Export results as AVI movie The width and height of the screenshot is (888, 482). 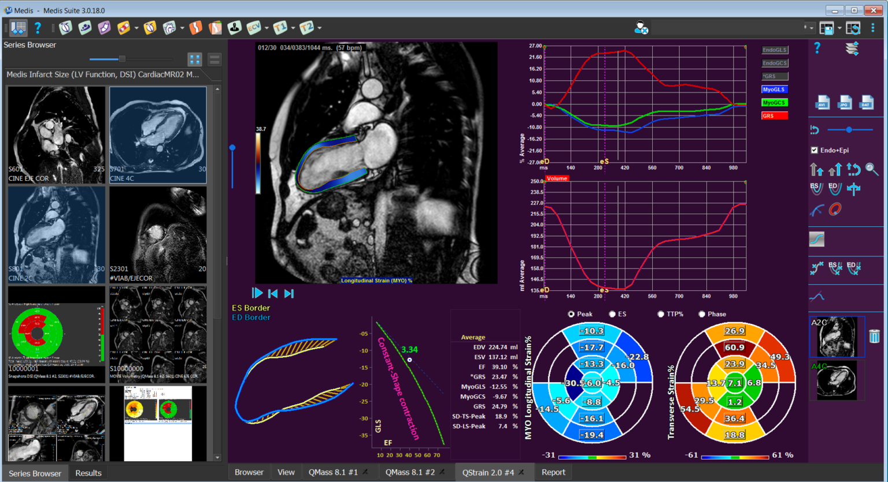822,103
